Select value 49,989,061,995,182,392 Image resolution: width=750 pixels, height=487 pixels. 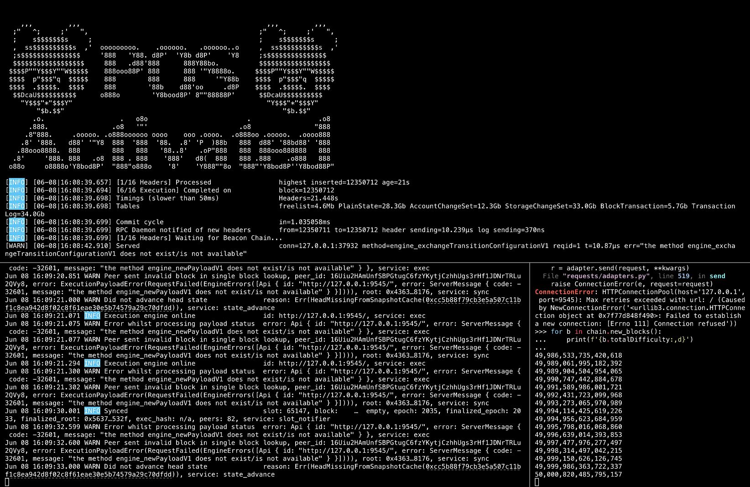pyautogui.click(x=578, y=363)
